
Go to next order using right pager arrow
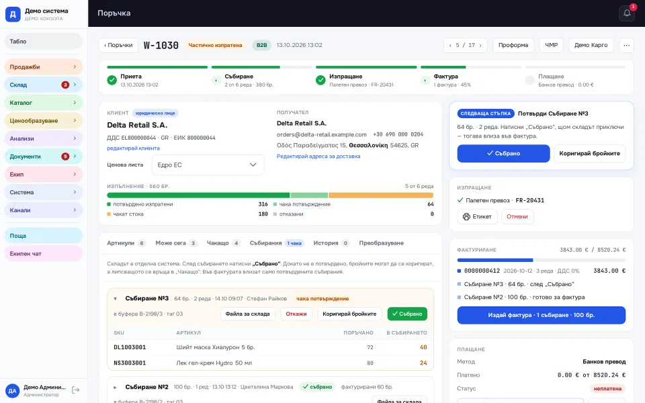click(480, 45)
